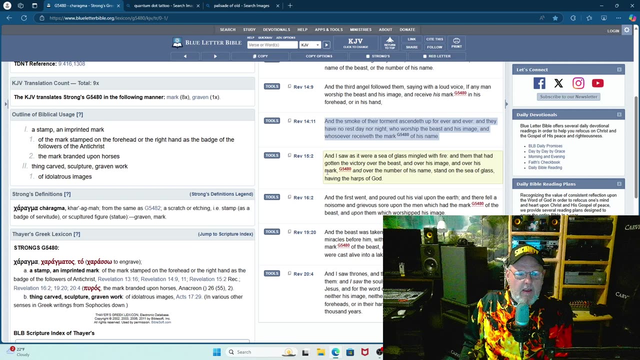Click the Login link
Viewport: 640px width, 360px height.
(x=613, y=31)
